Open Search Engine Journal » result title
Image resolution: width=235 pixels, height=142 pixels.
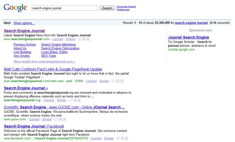point(26,88)
